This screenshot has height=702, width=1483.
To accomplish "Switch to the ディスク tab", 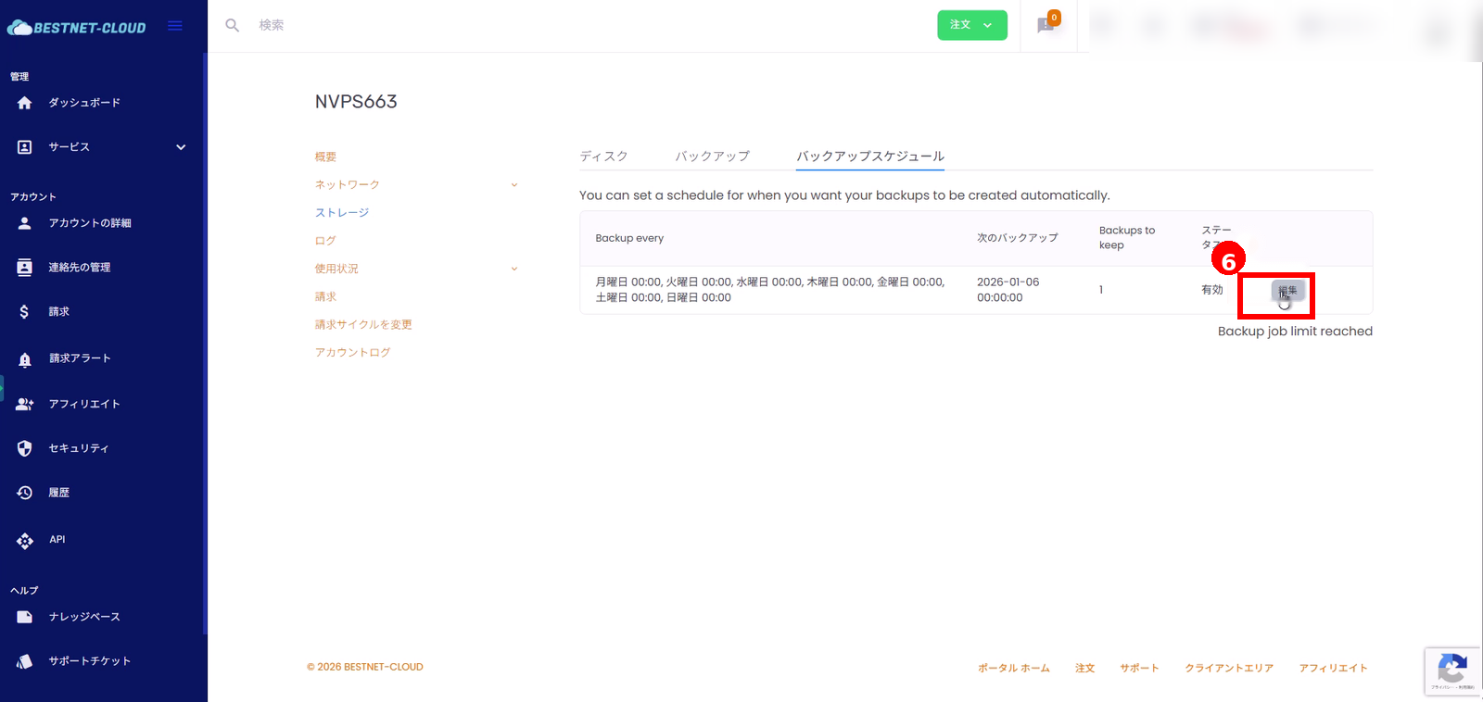I will 603,157.
